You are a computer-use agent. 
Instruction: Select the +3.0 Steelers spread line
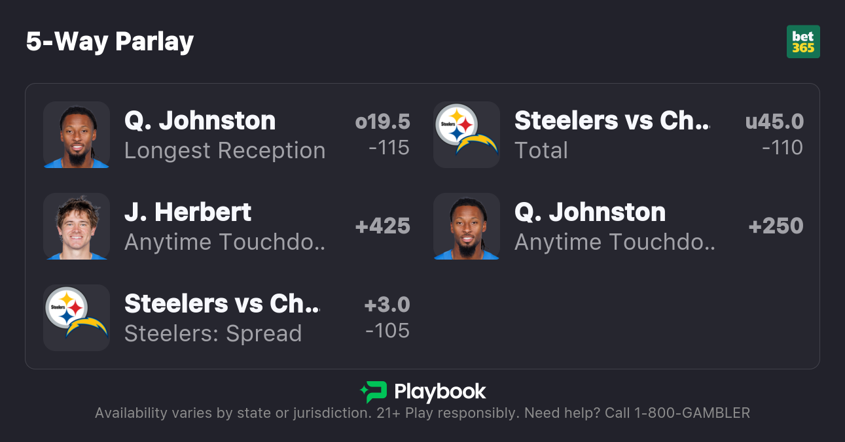[x=387, y=305]
